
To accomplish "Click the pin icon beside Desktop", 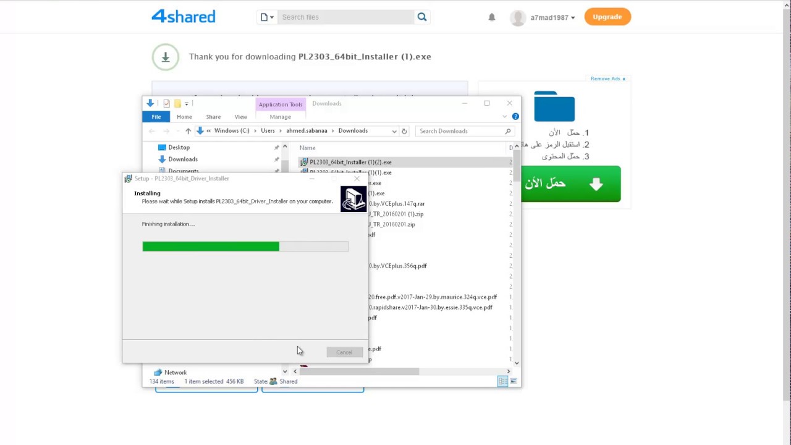I will (276, 148).
